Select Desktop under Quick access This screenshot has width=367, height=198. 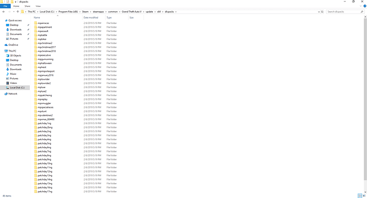pyautogui.click(x=14, y=25)
